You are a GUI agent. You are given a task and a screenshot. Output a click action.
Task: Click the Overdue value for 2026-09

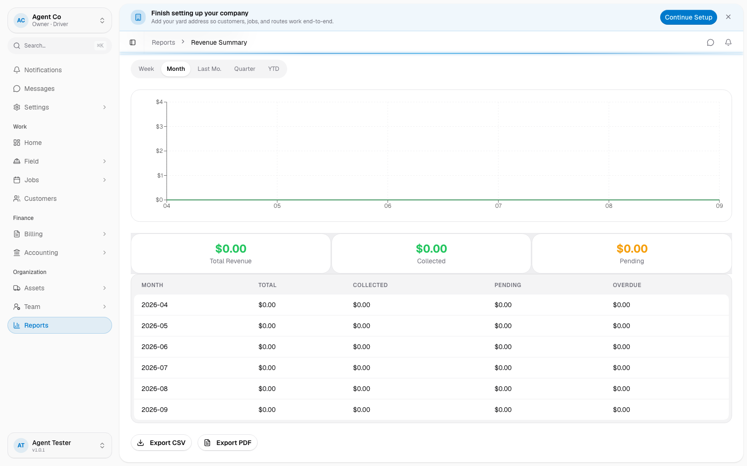point(621,410)
